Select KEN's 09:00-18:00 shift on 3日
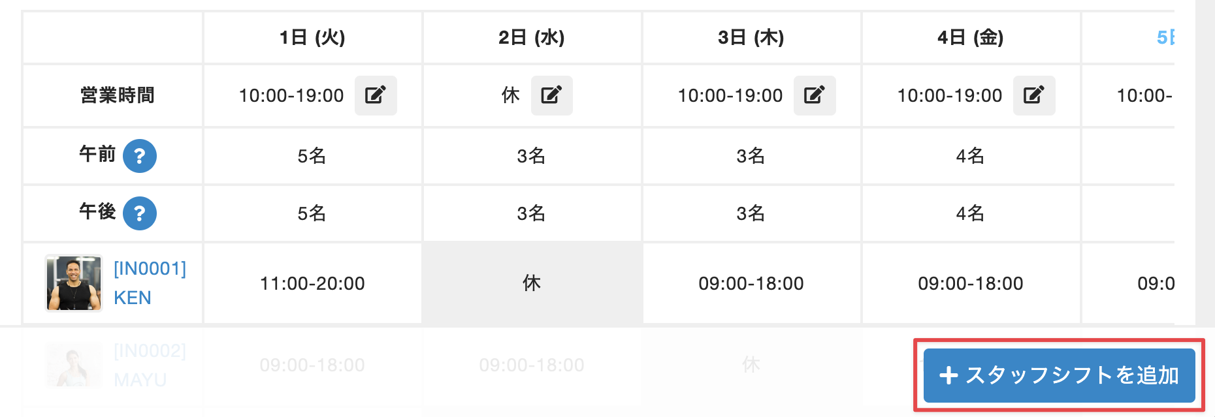1215x417 pixels. 751,283
